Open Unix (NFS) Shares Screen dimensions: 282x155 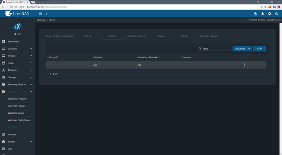pos(17,106)
